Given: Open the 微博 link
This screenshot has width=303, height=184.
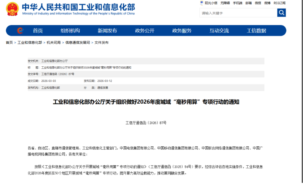Looking at the screenshot, I should click(268, 3).
